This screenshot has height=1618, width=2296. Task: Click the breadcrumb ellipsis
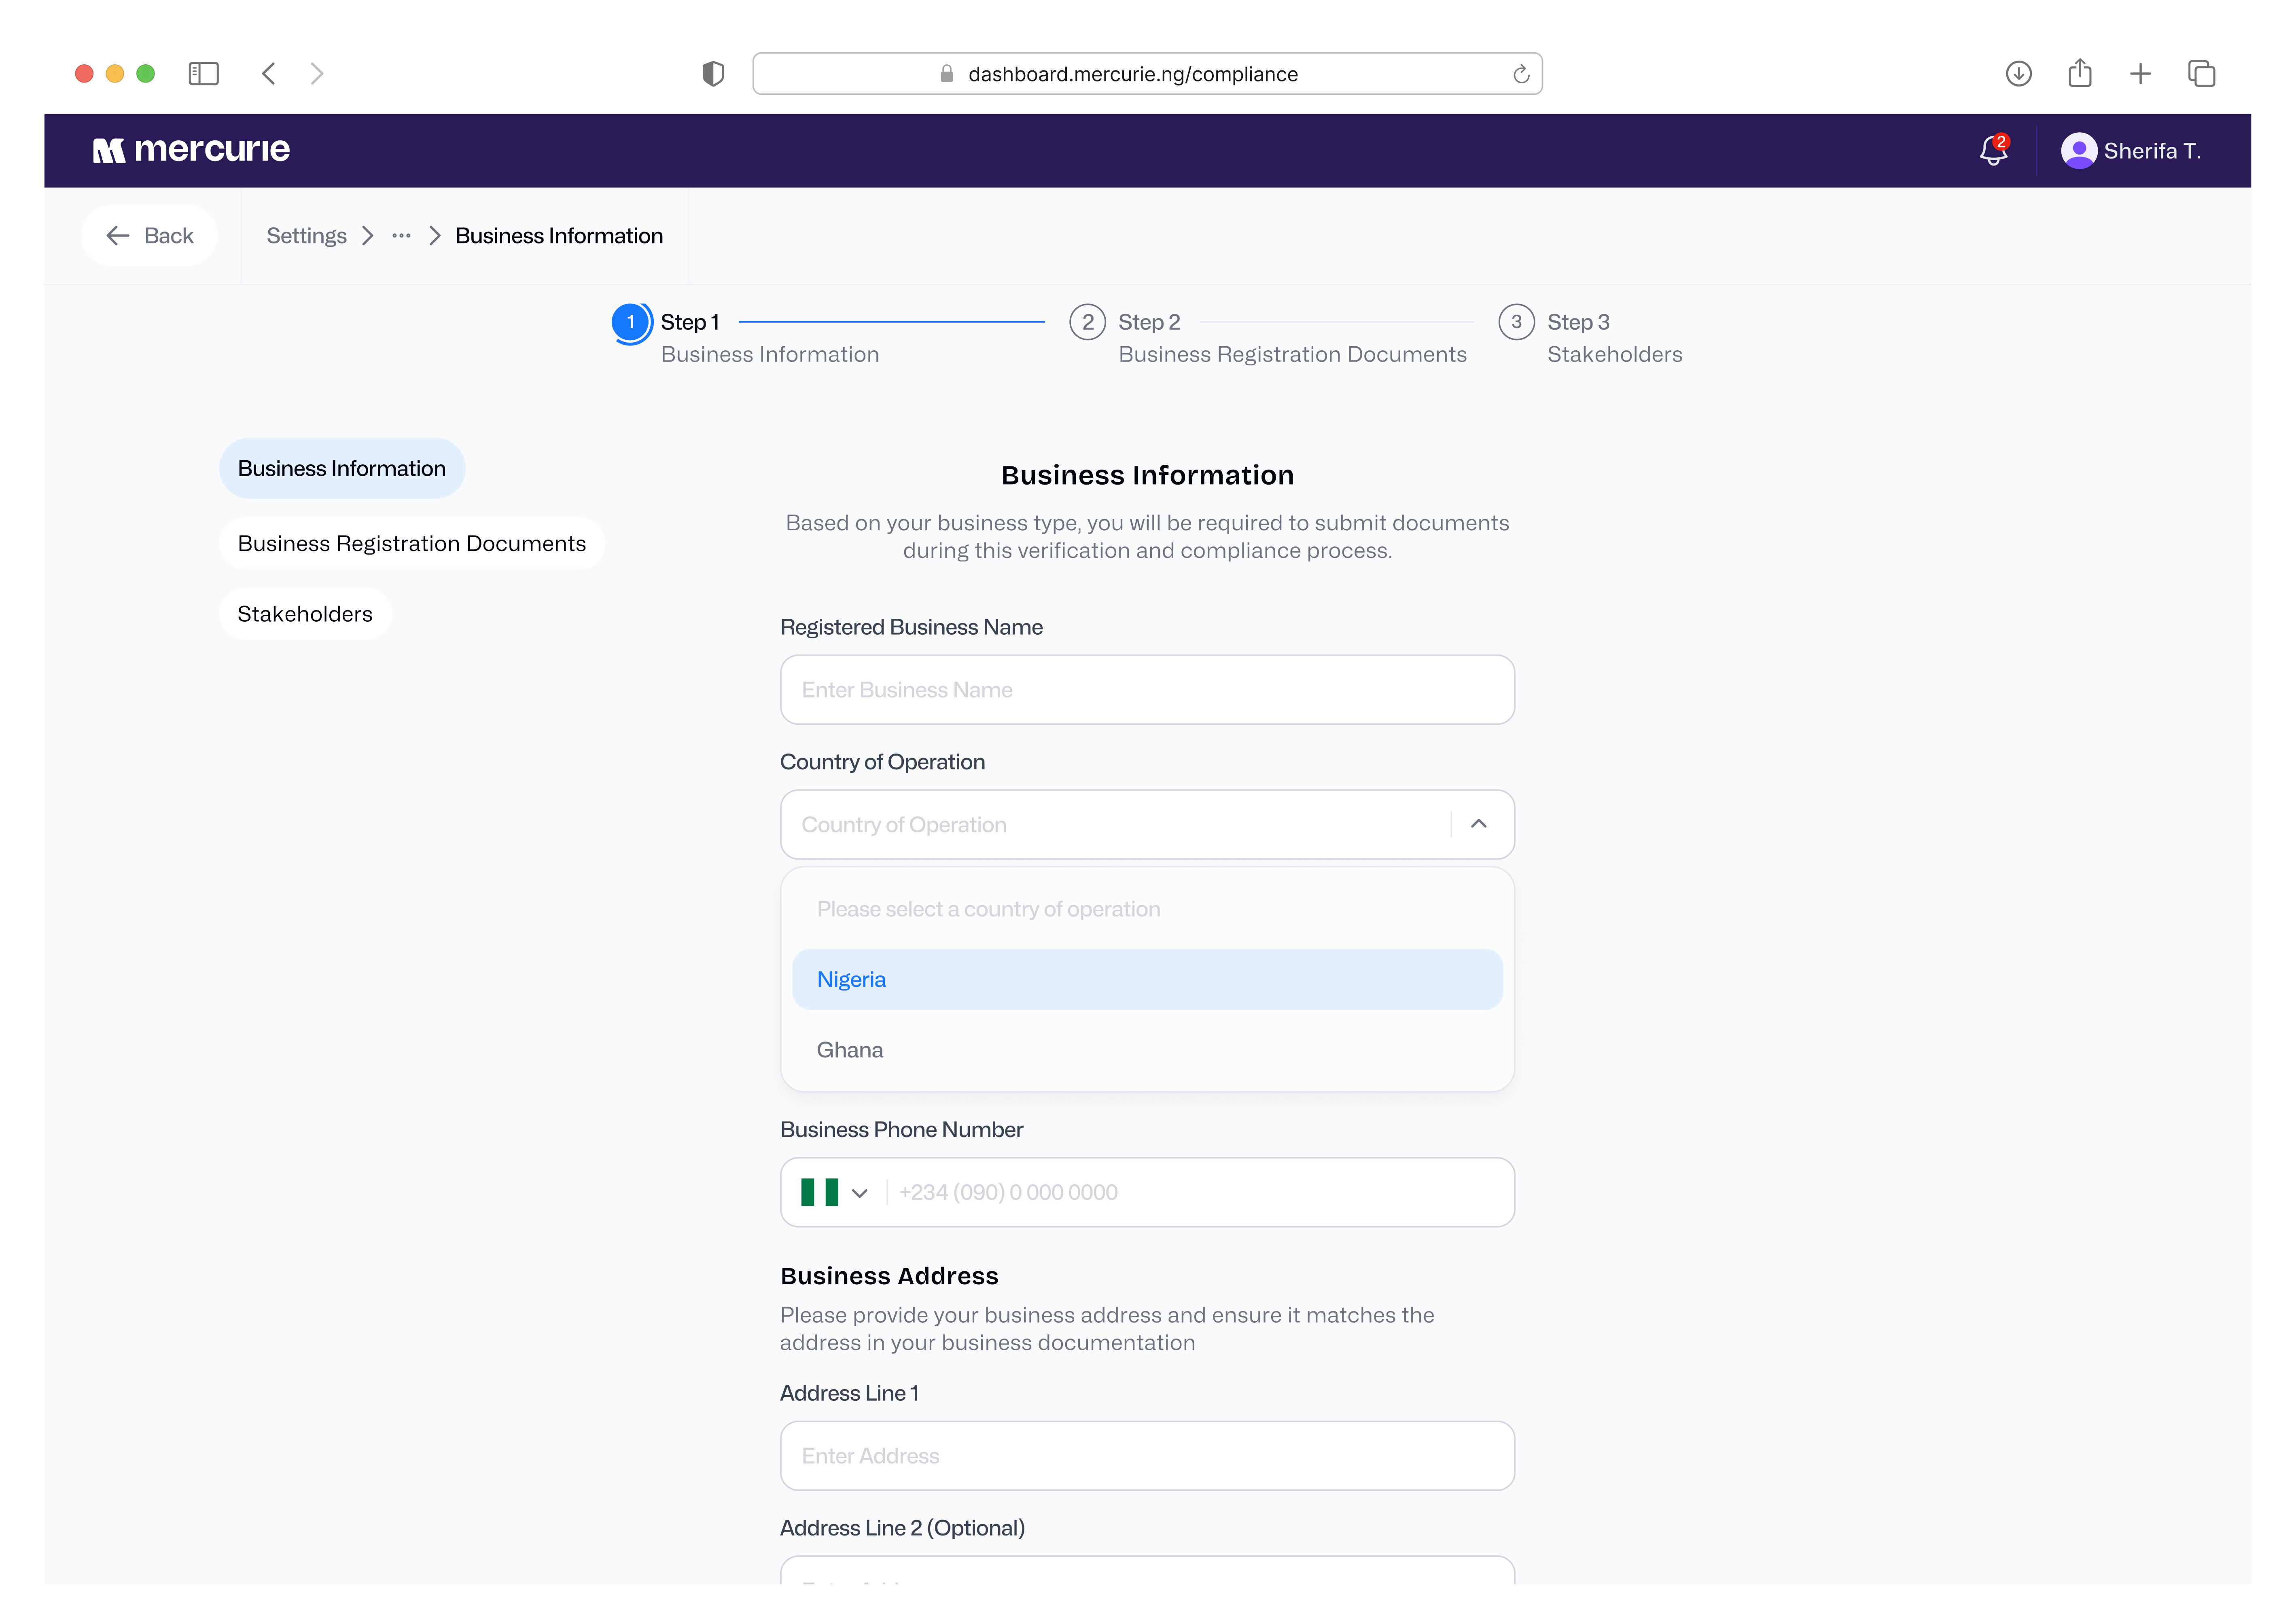(401, 236)
